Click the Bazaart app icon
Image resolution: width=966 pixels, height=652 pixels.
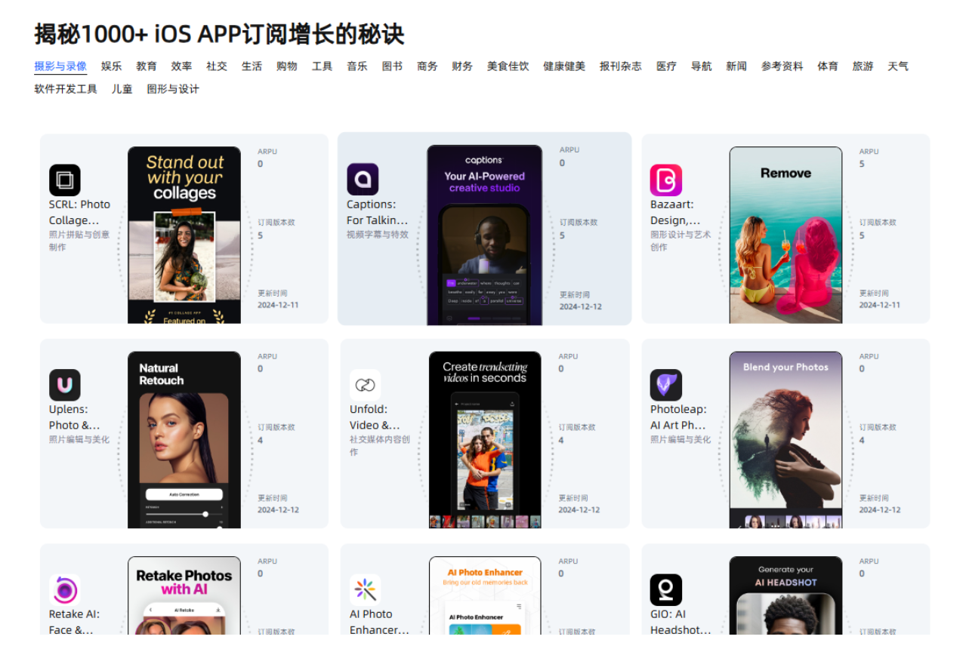point(666,180)
